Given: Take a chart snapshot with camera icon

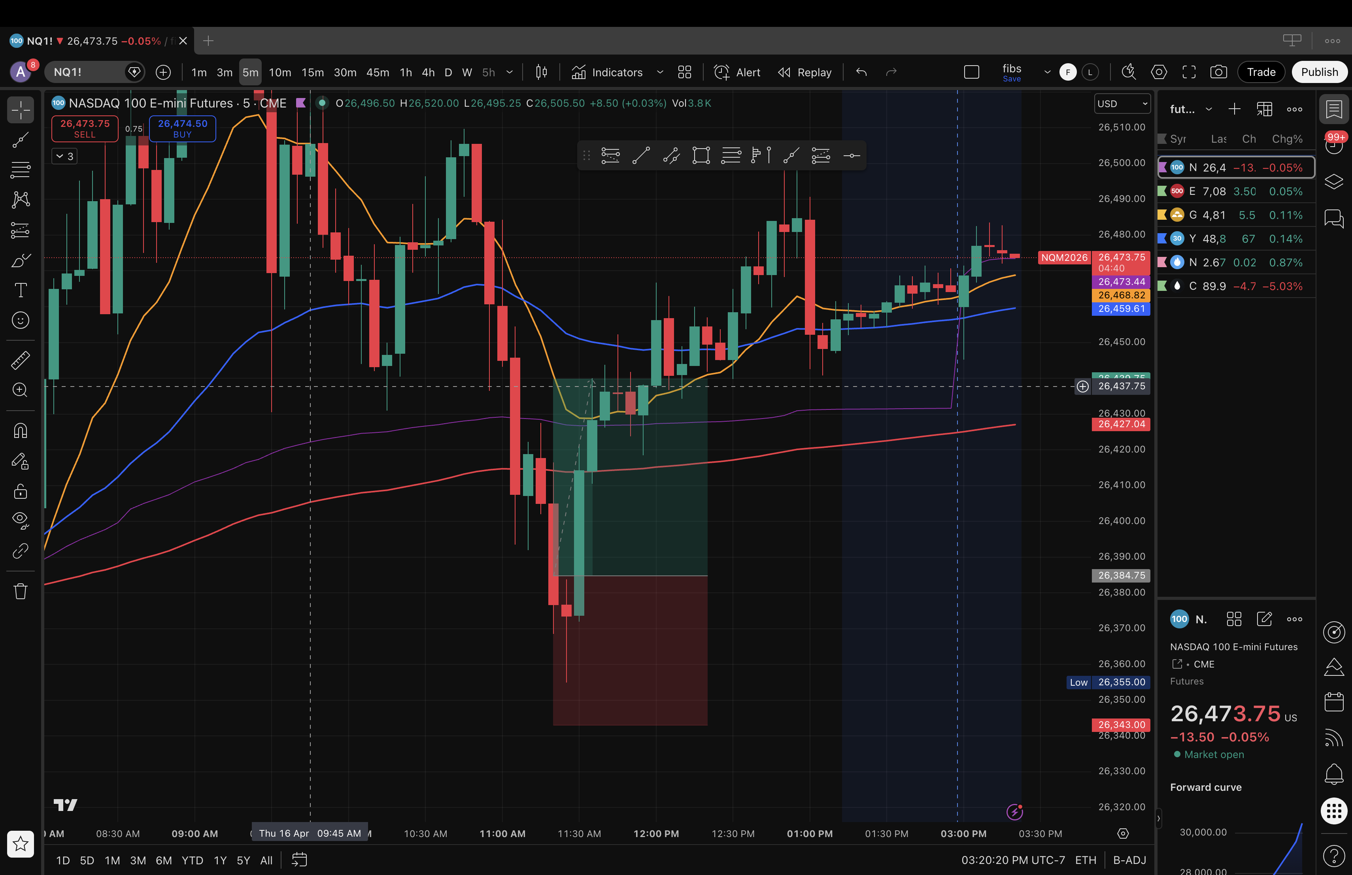Looking at the screenshot, I should point(1218,72).
